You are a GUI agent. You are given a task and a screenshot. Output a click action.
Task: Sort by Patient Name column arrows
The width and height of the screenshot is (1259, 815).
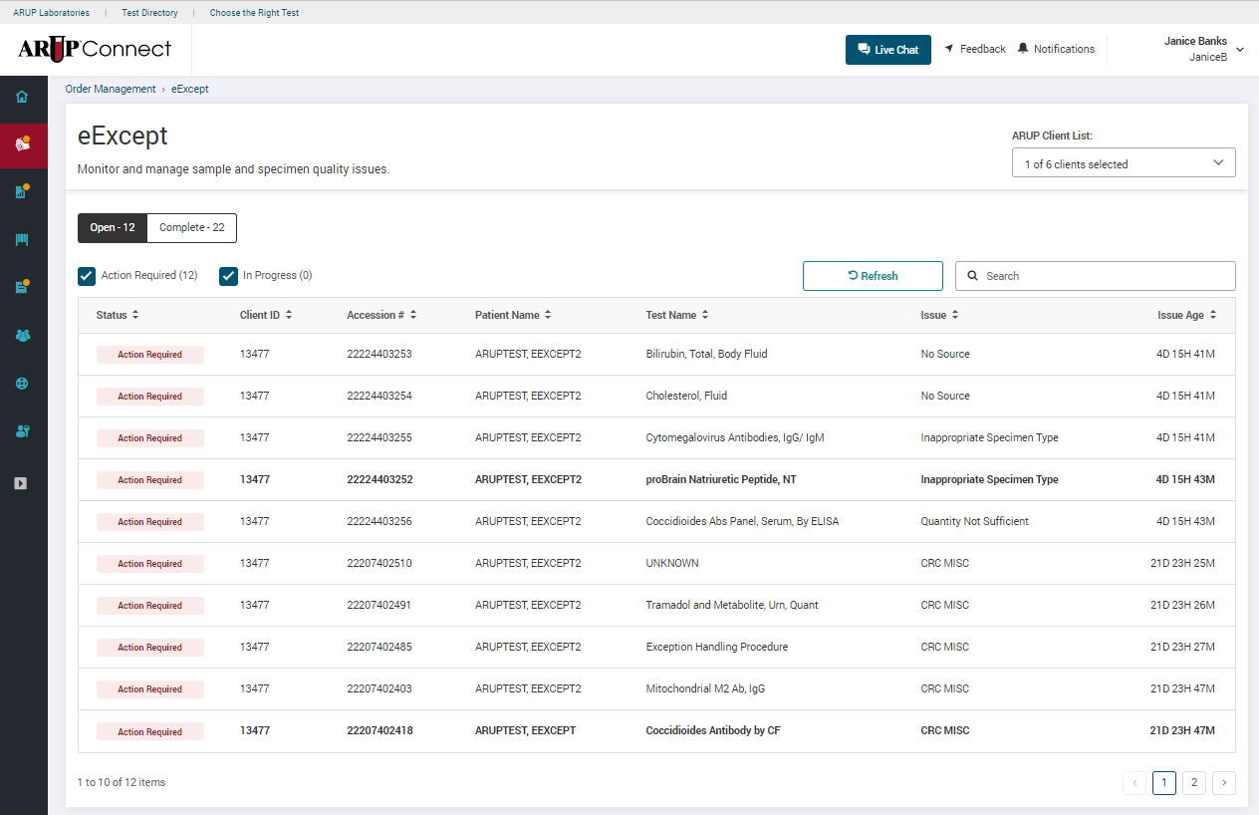click(x=548, y=315)
